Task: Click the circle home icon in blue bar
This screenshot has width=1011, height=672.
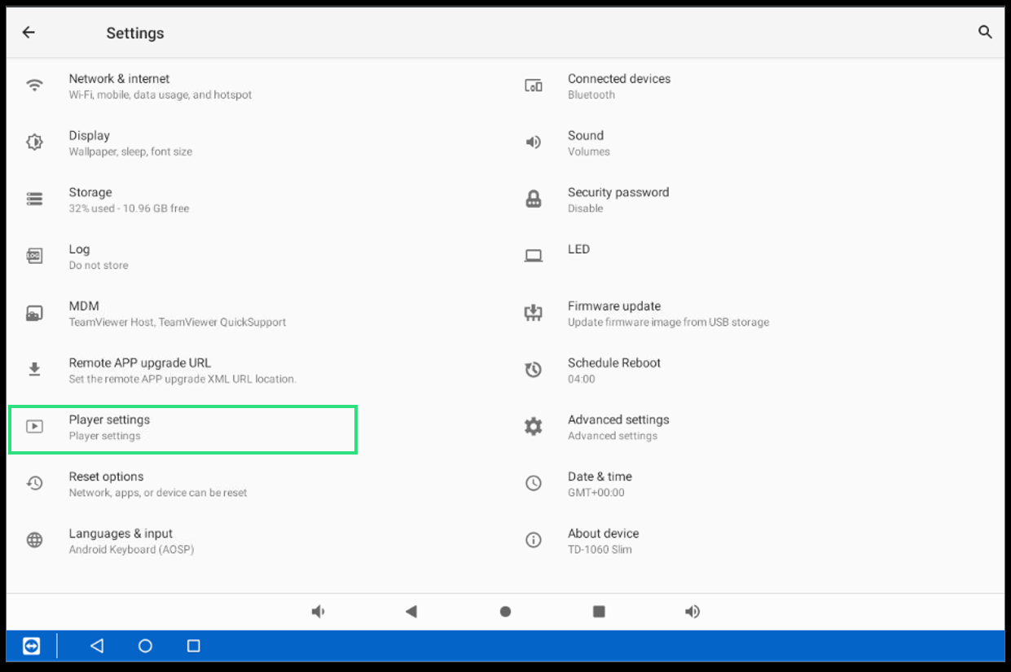Action: (x=145, y=646)
